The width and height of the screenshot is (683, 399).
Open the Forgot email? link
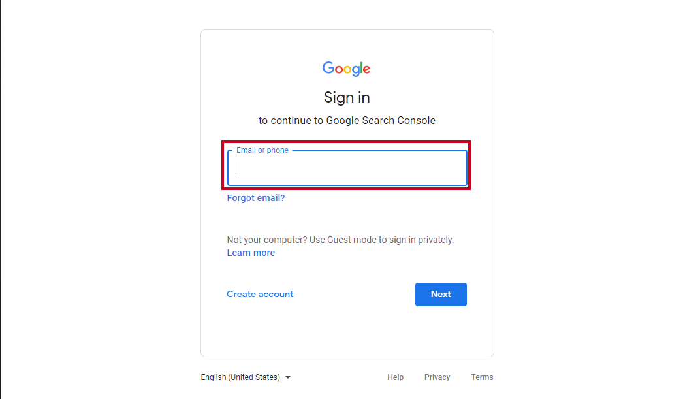pos(256,198)
